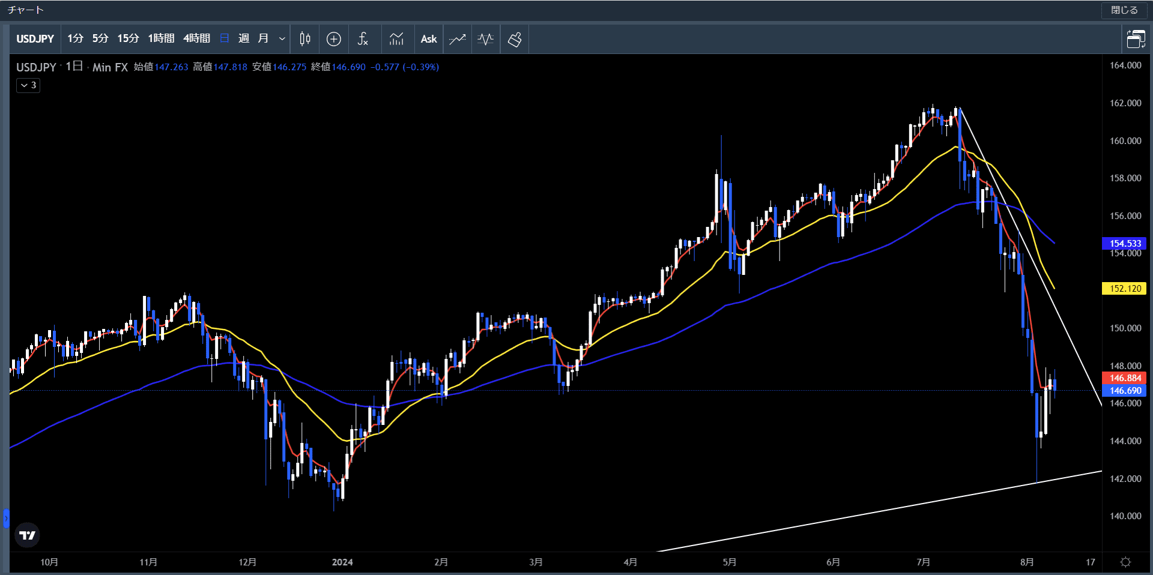Screen dimensions: 1153x575
Task: Select the 5分 timeframe
Action: pos(100,39)
